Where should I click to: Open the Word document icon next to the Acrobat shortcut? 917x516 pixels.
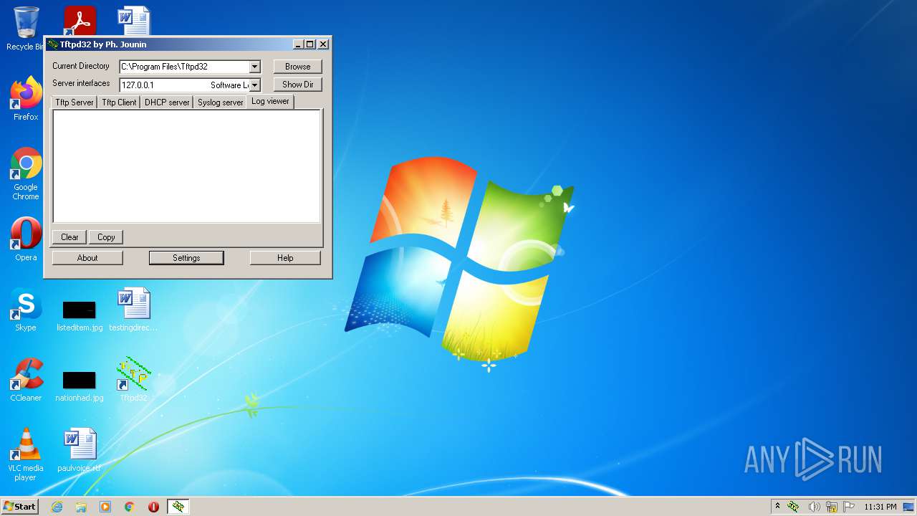[134, 20]
